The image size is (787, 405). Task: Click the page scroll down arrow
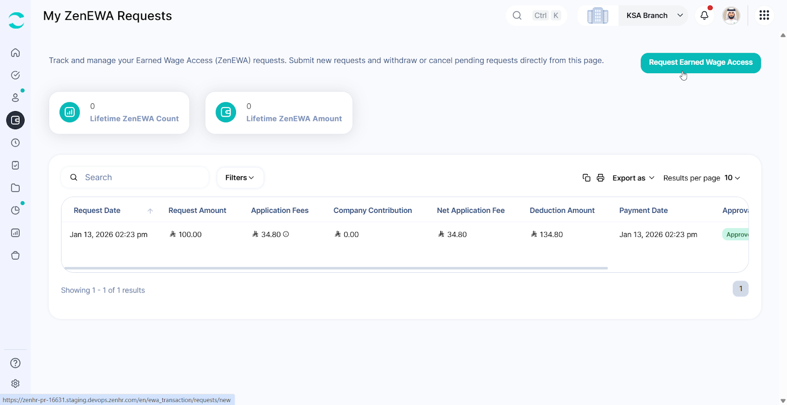pyautogui.click(x=783, y=401)
